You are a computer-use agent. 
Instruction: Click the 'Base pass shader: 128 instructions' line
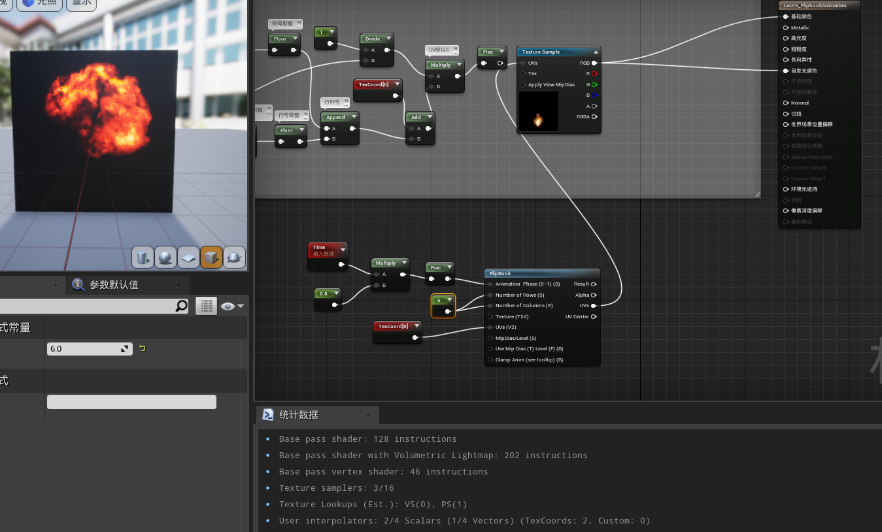click(367, 439)
